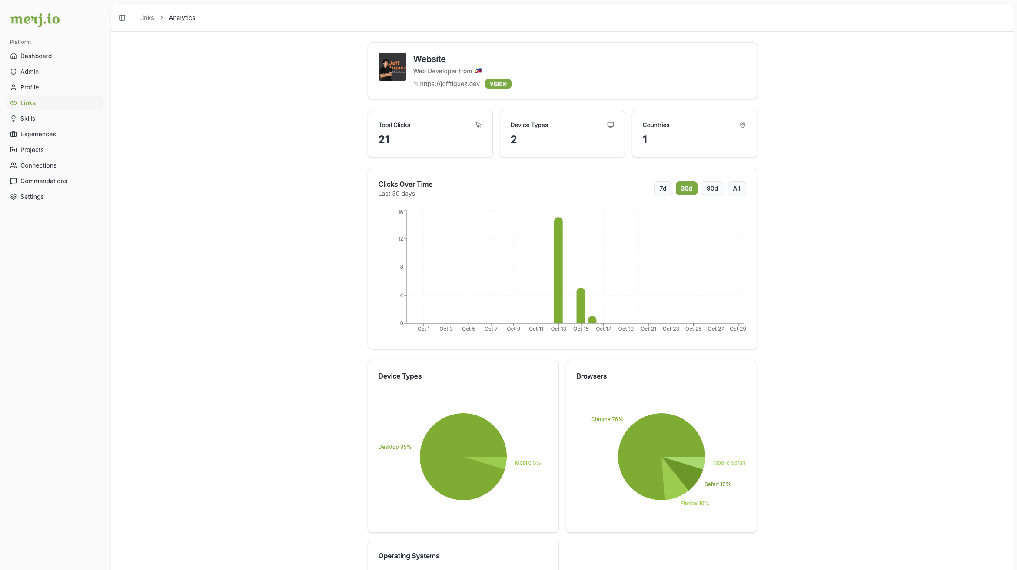1017x570 pixels.
Task: Click the Experiences briefcase icon
Action: click(x=13, y=134)
